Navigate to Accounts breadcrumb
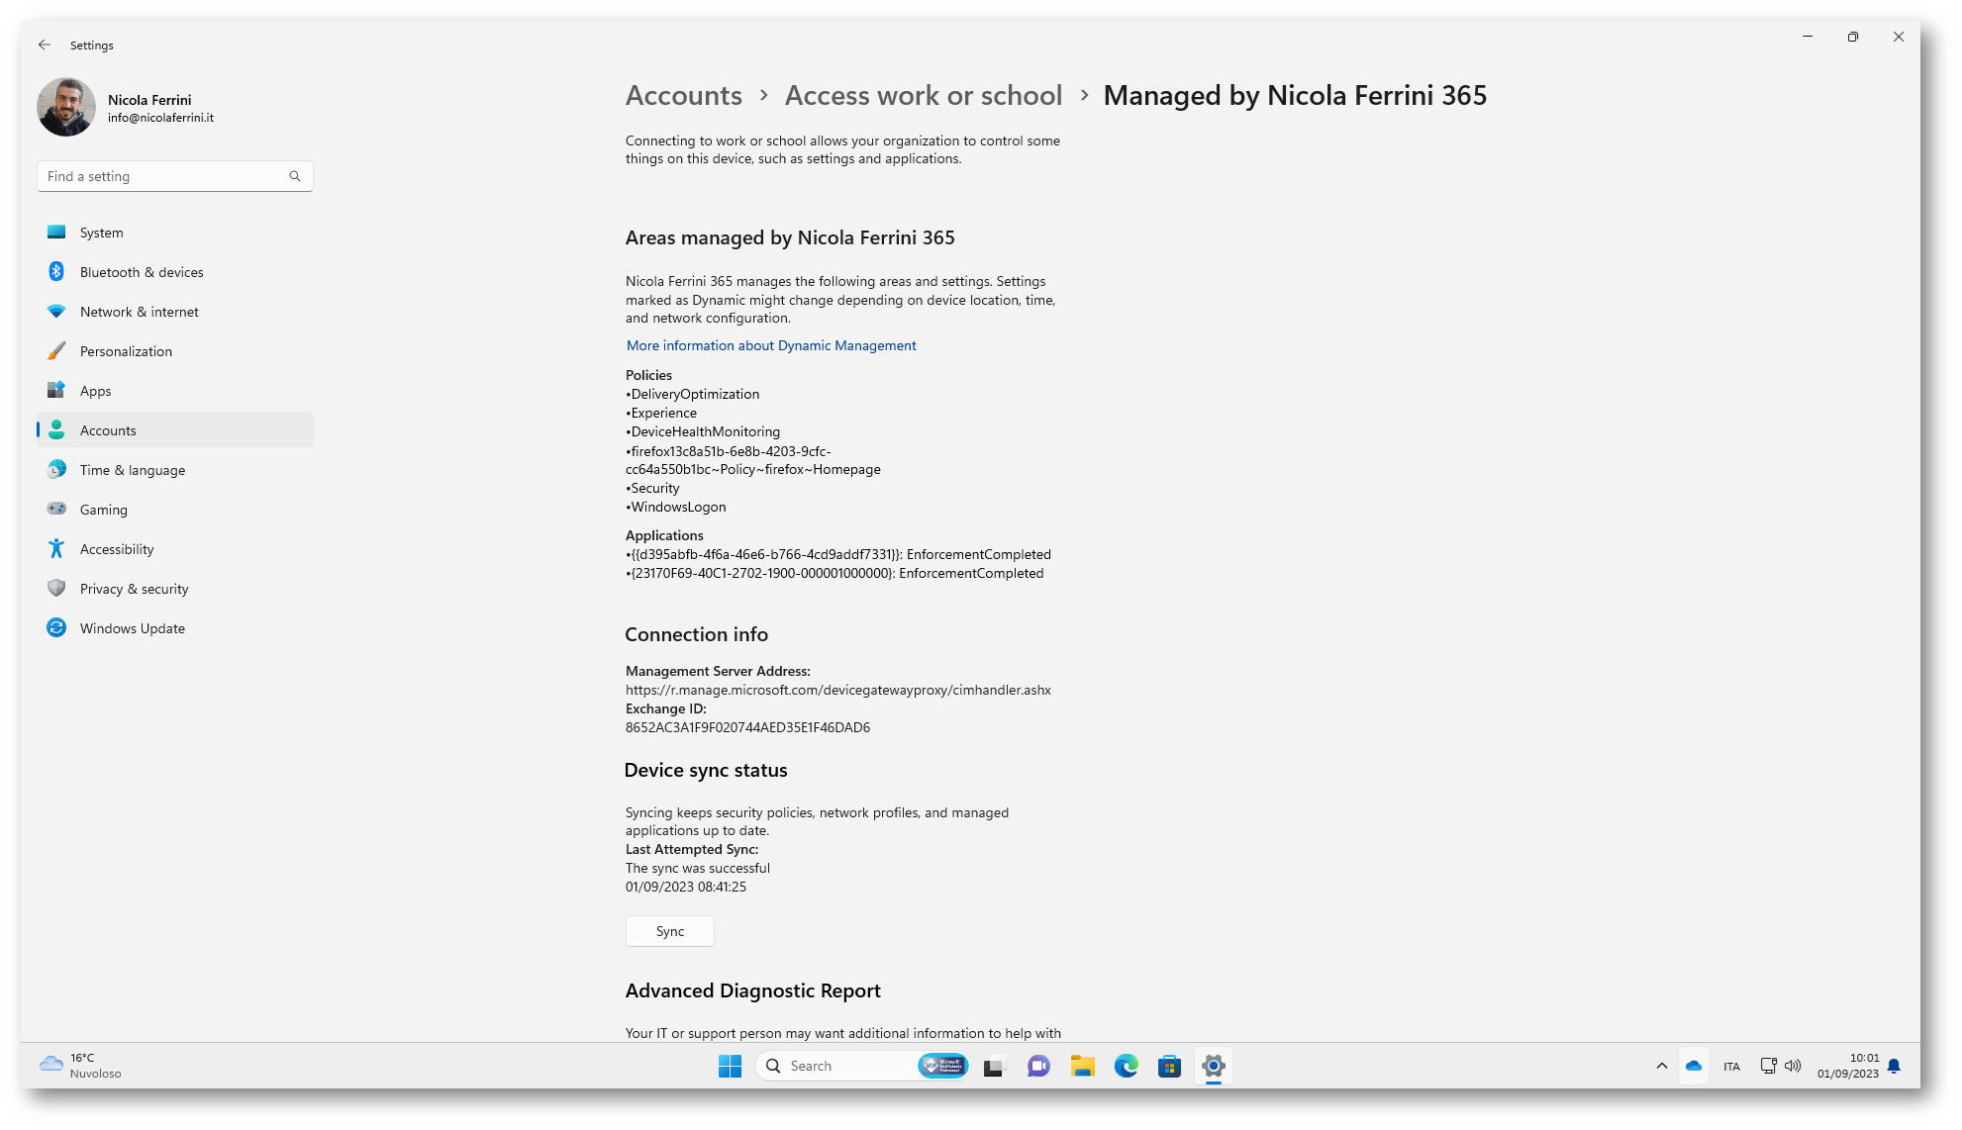This screenshot has height=1130, width=1962. (x=683, y=95)
